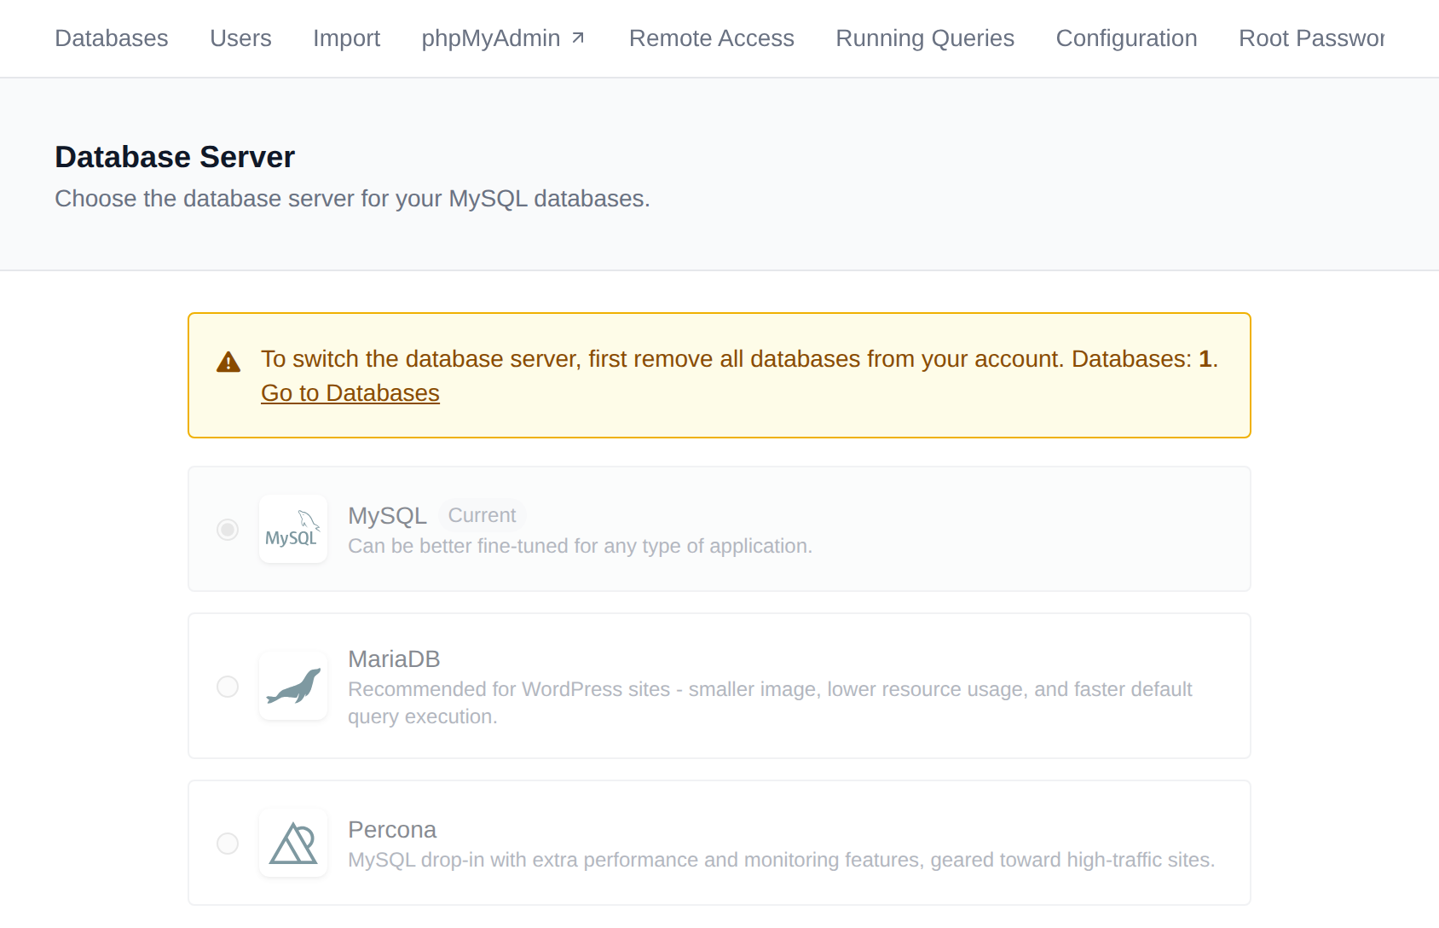This screenshot has width=1439, height=928.
Task: Click the Database Server heading
Action: click(x=175, y=157)
